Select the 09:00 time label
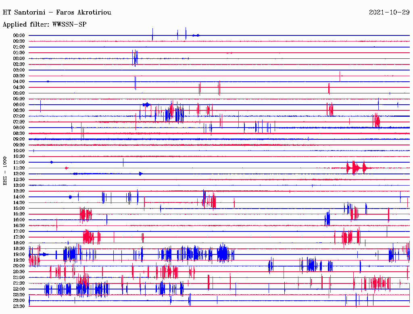413x314 pixels. tap(19, 139)
